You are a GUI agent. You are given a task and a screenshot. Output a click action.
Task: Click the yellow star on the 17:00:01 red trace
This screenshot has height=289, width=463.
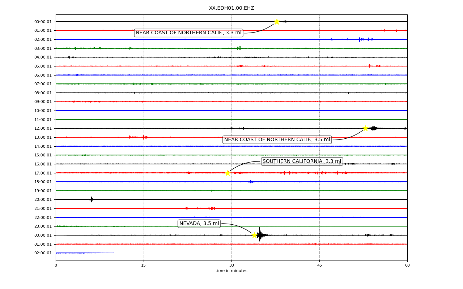228,173
